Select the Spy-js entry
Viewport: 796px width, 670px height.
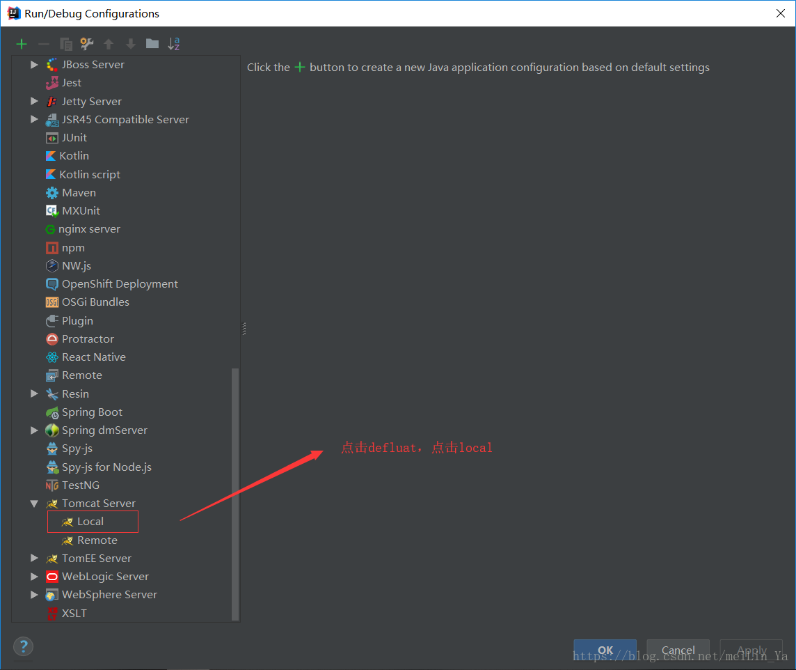[77, 449]
